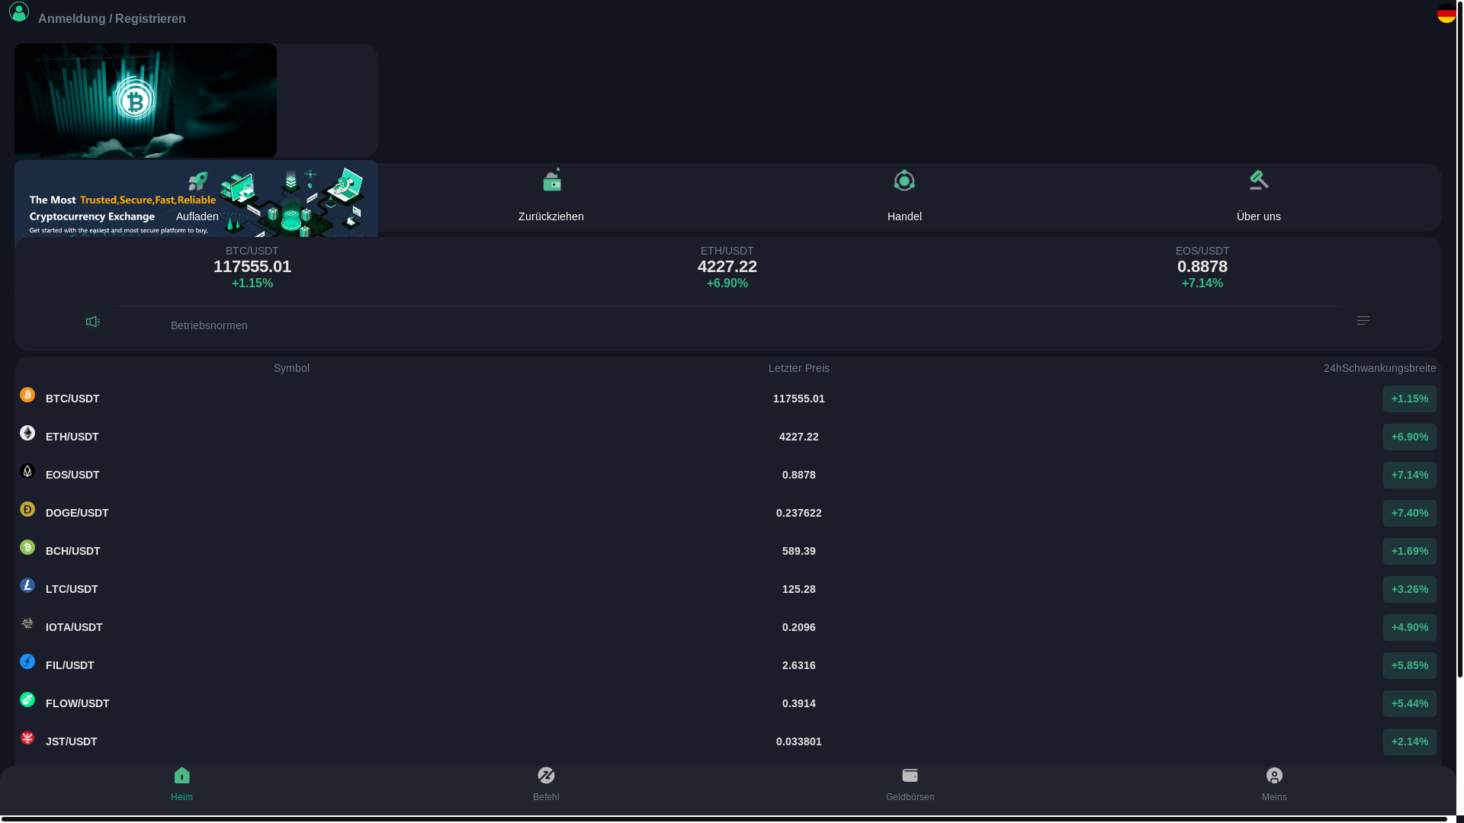Switch to Meins profile tab
The image size is (1464, 823).
pyautogui.click(x=1274, y=785)
